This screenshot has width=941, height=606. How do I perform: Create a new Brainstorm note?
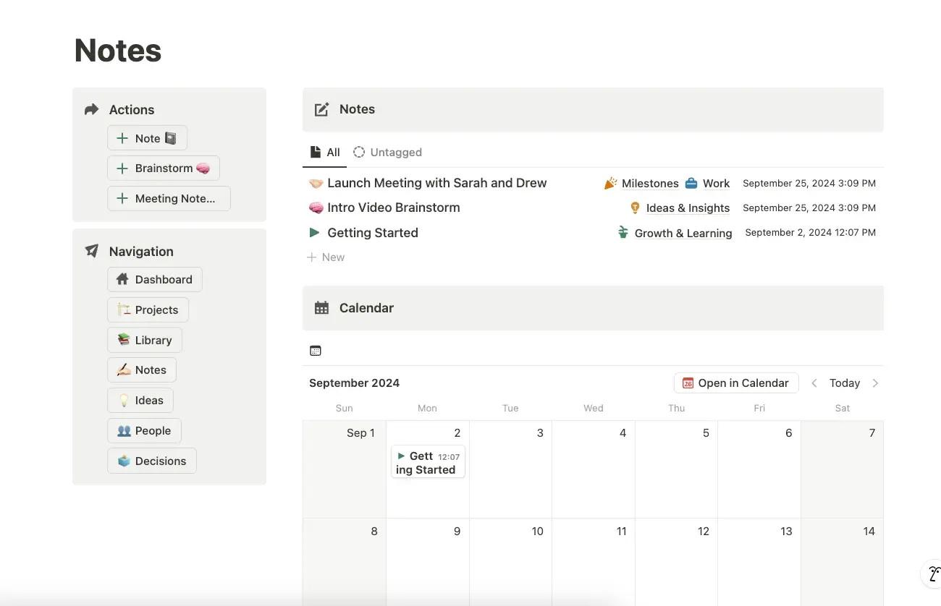click(x=163, y=168)
